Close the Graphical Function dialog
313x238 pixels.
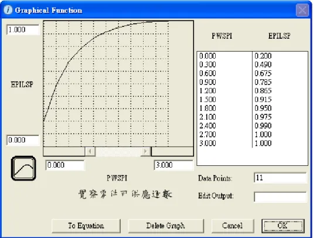[302, 10]
